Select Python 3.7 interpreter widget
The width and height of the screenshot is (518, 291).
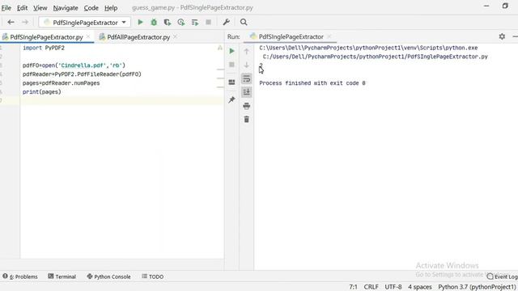pos(477,287)
